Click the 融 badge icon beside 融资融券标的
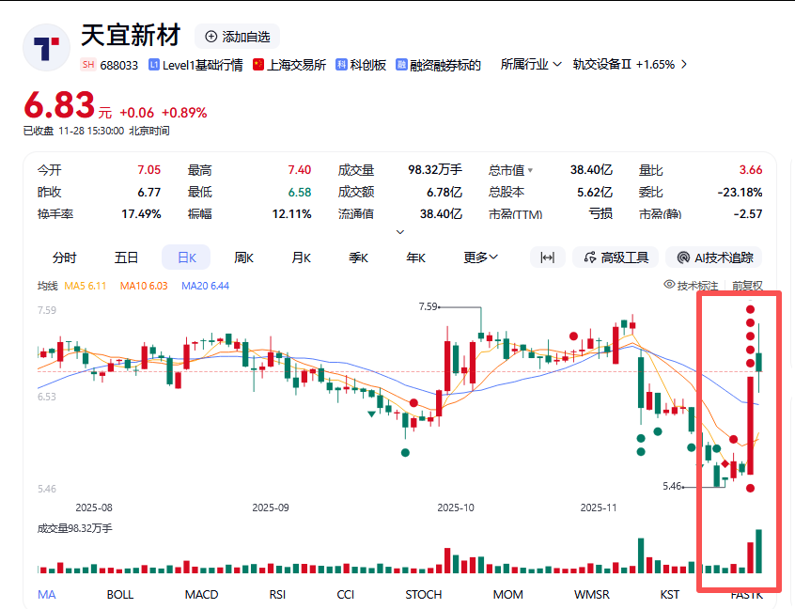795x609 pixels. tap(401, 65)
